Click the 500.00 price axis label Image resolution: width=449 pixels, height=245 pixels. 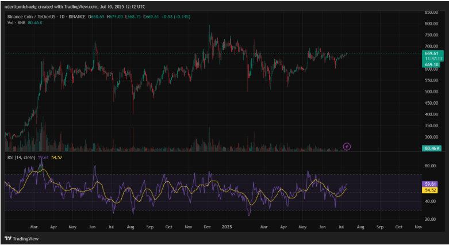(431, 91)
